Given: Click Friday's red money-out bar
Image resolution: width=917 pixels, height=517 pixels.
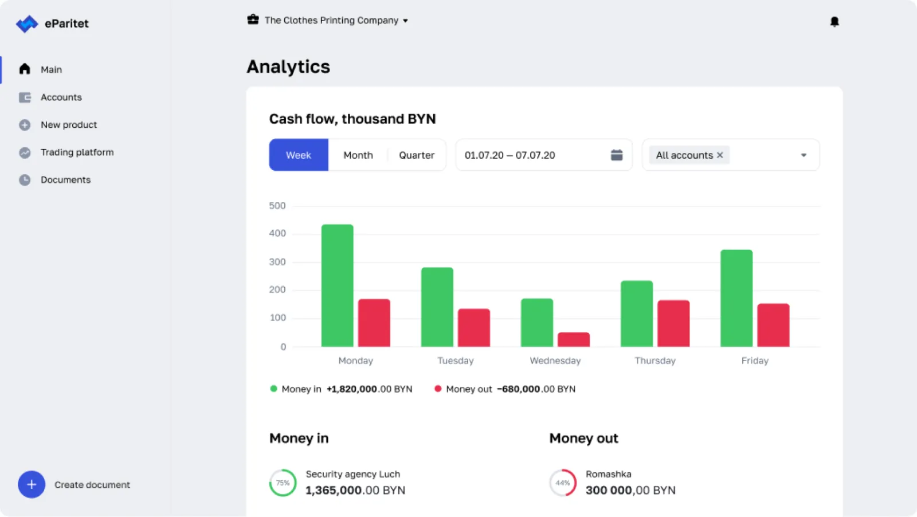Looking at the screenshot, I should tap(773, 325).
